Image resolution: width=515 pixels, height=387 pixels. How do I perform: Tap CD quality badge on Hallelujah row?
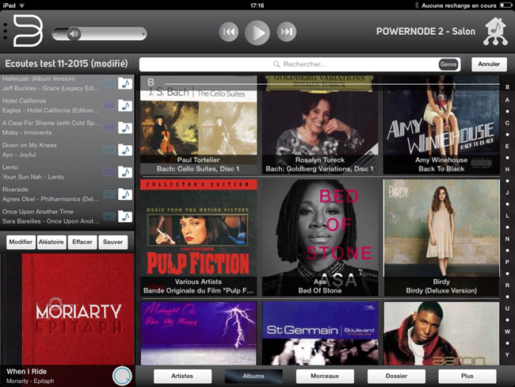[x=109, y=83]
